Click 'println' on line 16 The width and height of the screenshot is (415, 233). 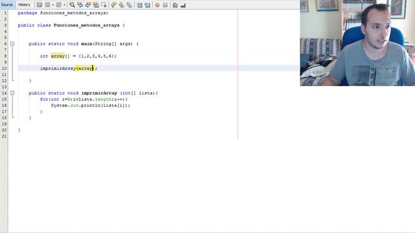91,105
